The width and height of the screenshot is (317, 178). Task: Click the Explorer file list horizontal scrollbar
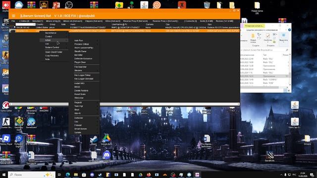(x=264, y=88)
